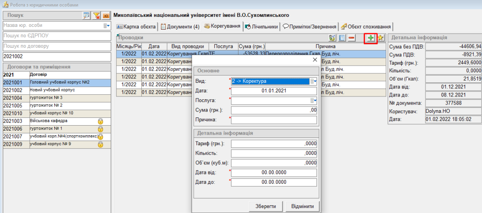Image resolution: width=482 pixels, height=213 pixels.
Task: Close the entry dialog with X
Action: 314,60
